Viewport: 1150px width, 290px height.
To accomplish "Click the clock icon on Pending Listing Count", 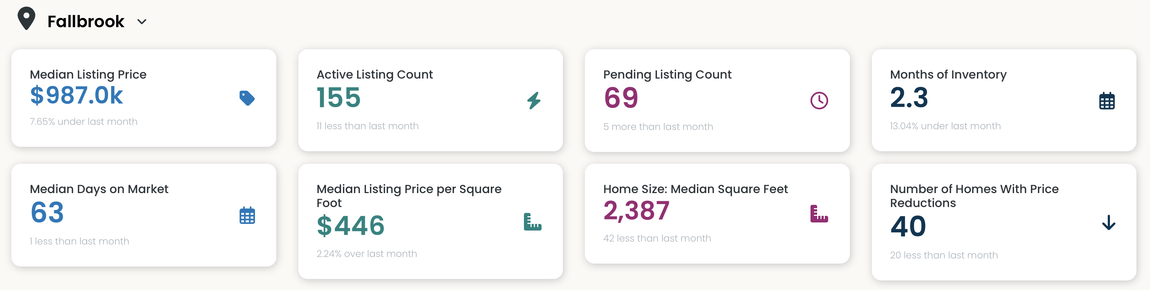I will tap(819, 100).
